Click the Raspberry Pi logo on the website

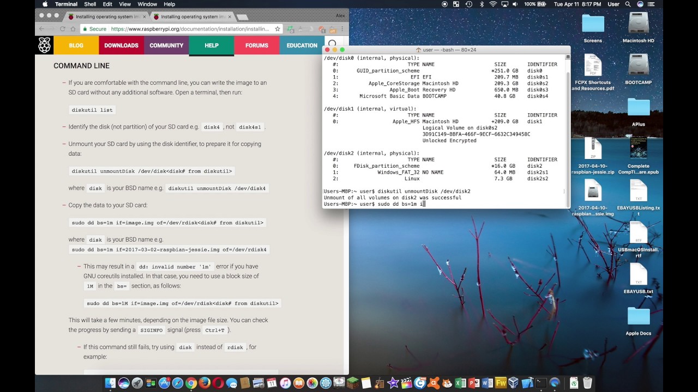44,45
